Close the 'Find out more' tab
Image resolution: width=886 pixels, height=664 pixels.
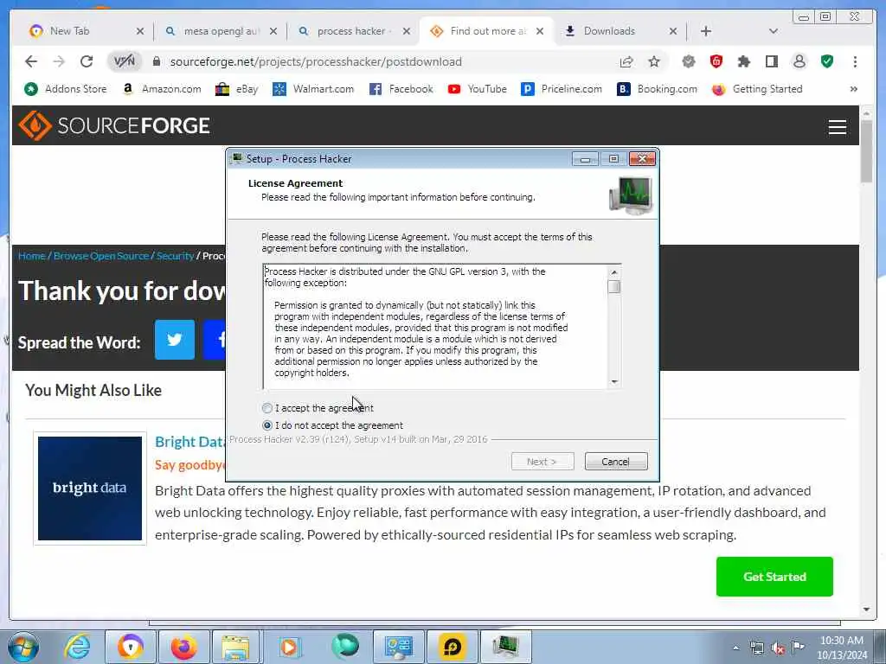540,31
